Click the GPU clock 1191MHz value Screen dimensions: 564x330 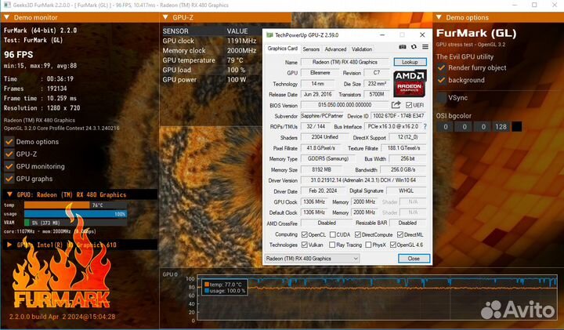pyautogui.click(x=241, y=41)
